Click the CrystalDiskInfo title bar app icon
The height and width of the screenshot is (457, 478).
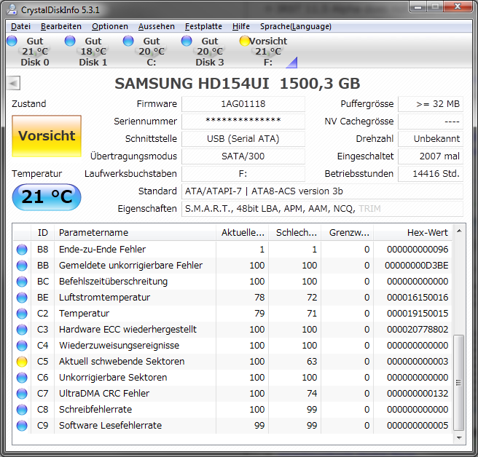12,9
